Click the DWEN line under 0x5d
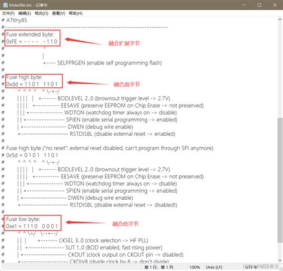The image size is (283, 271). tap(77, 198)
